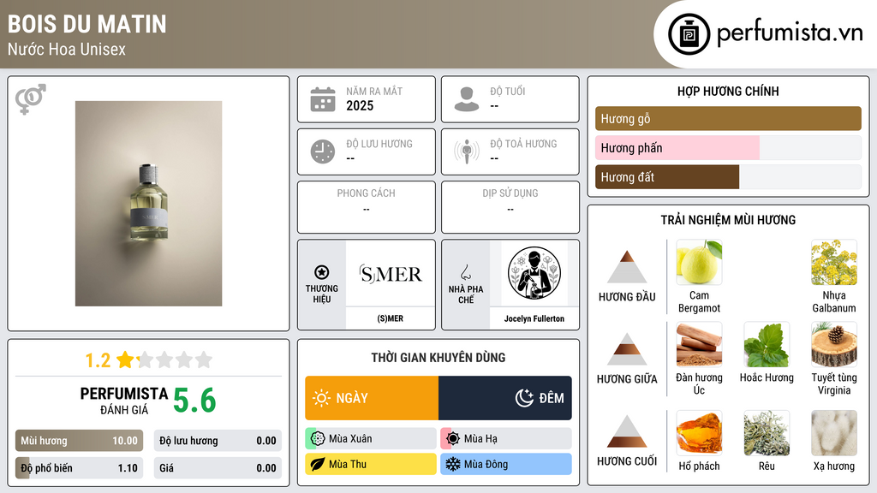The width and height of the screenshot is (877, 493).
Task: Click the Thời Gian Khuyên Dùng heading
Action: pyautogui.click(x=438, y=357)
